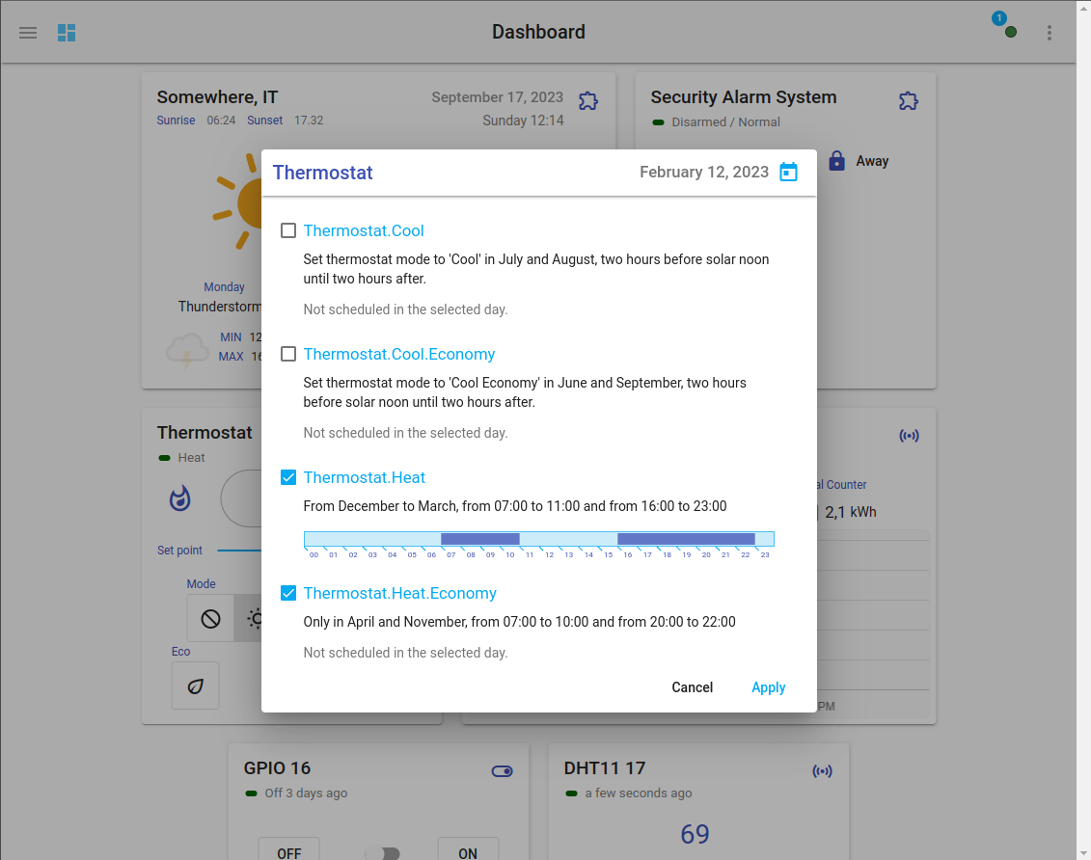The image size is (1091, 860).
Task: Open the three-dot options menu
Action: (x=1050, y=33)
